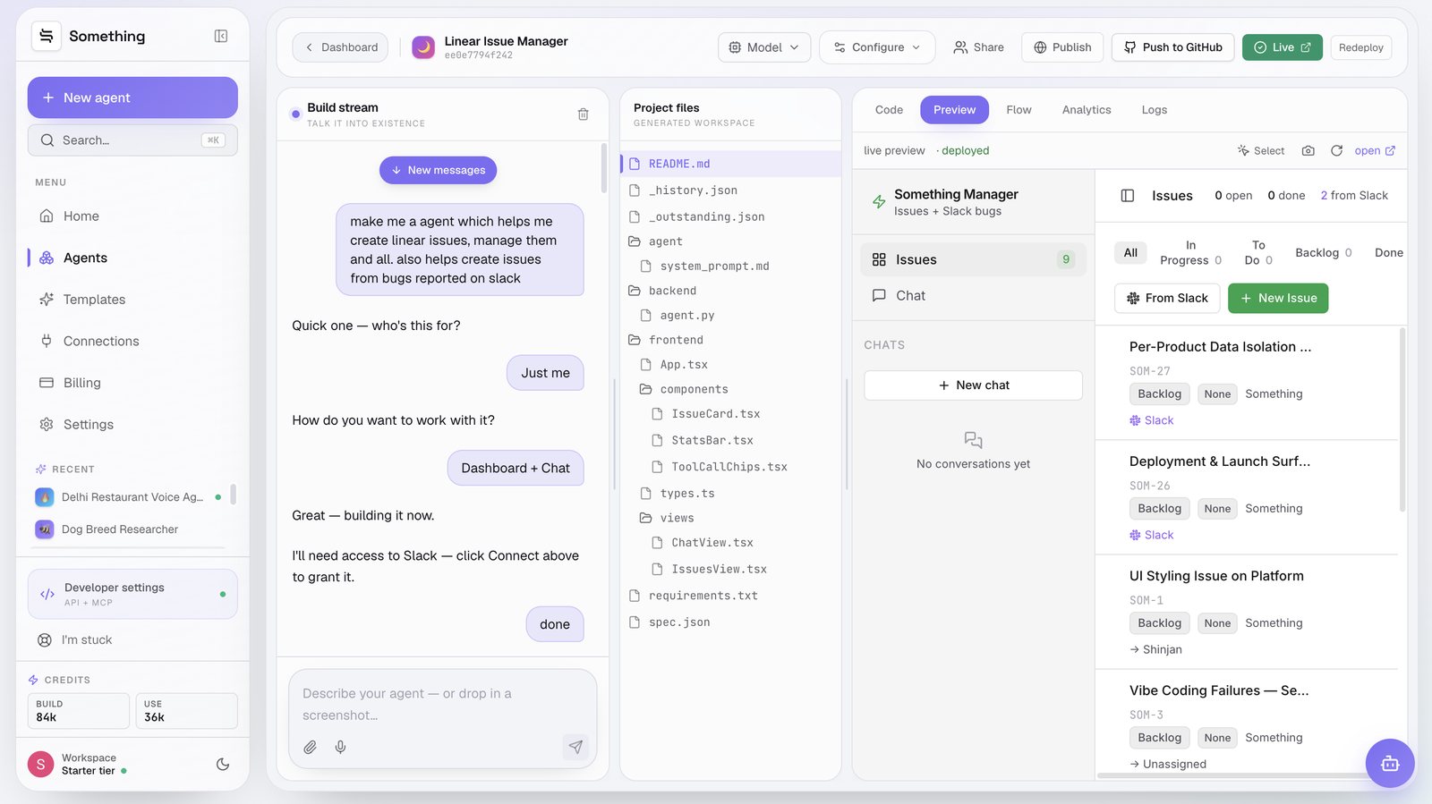Click the Linear Issue Manager avatar icon
The image size is (1432, 804).
(423, 47)
